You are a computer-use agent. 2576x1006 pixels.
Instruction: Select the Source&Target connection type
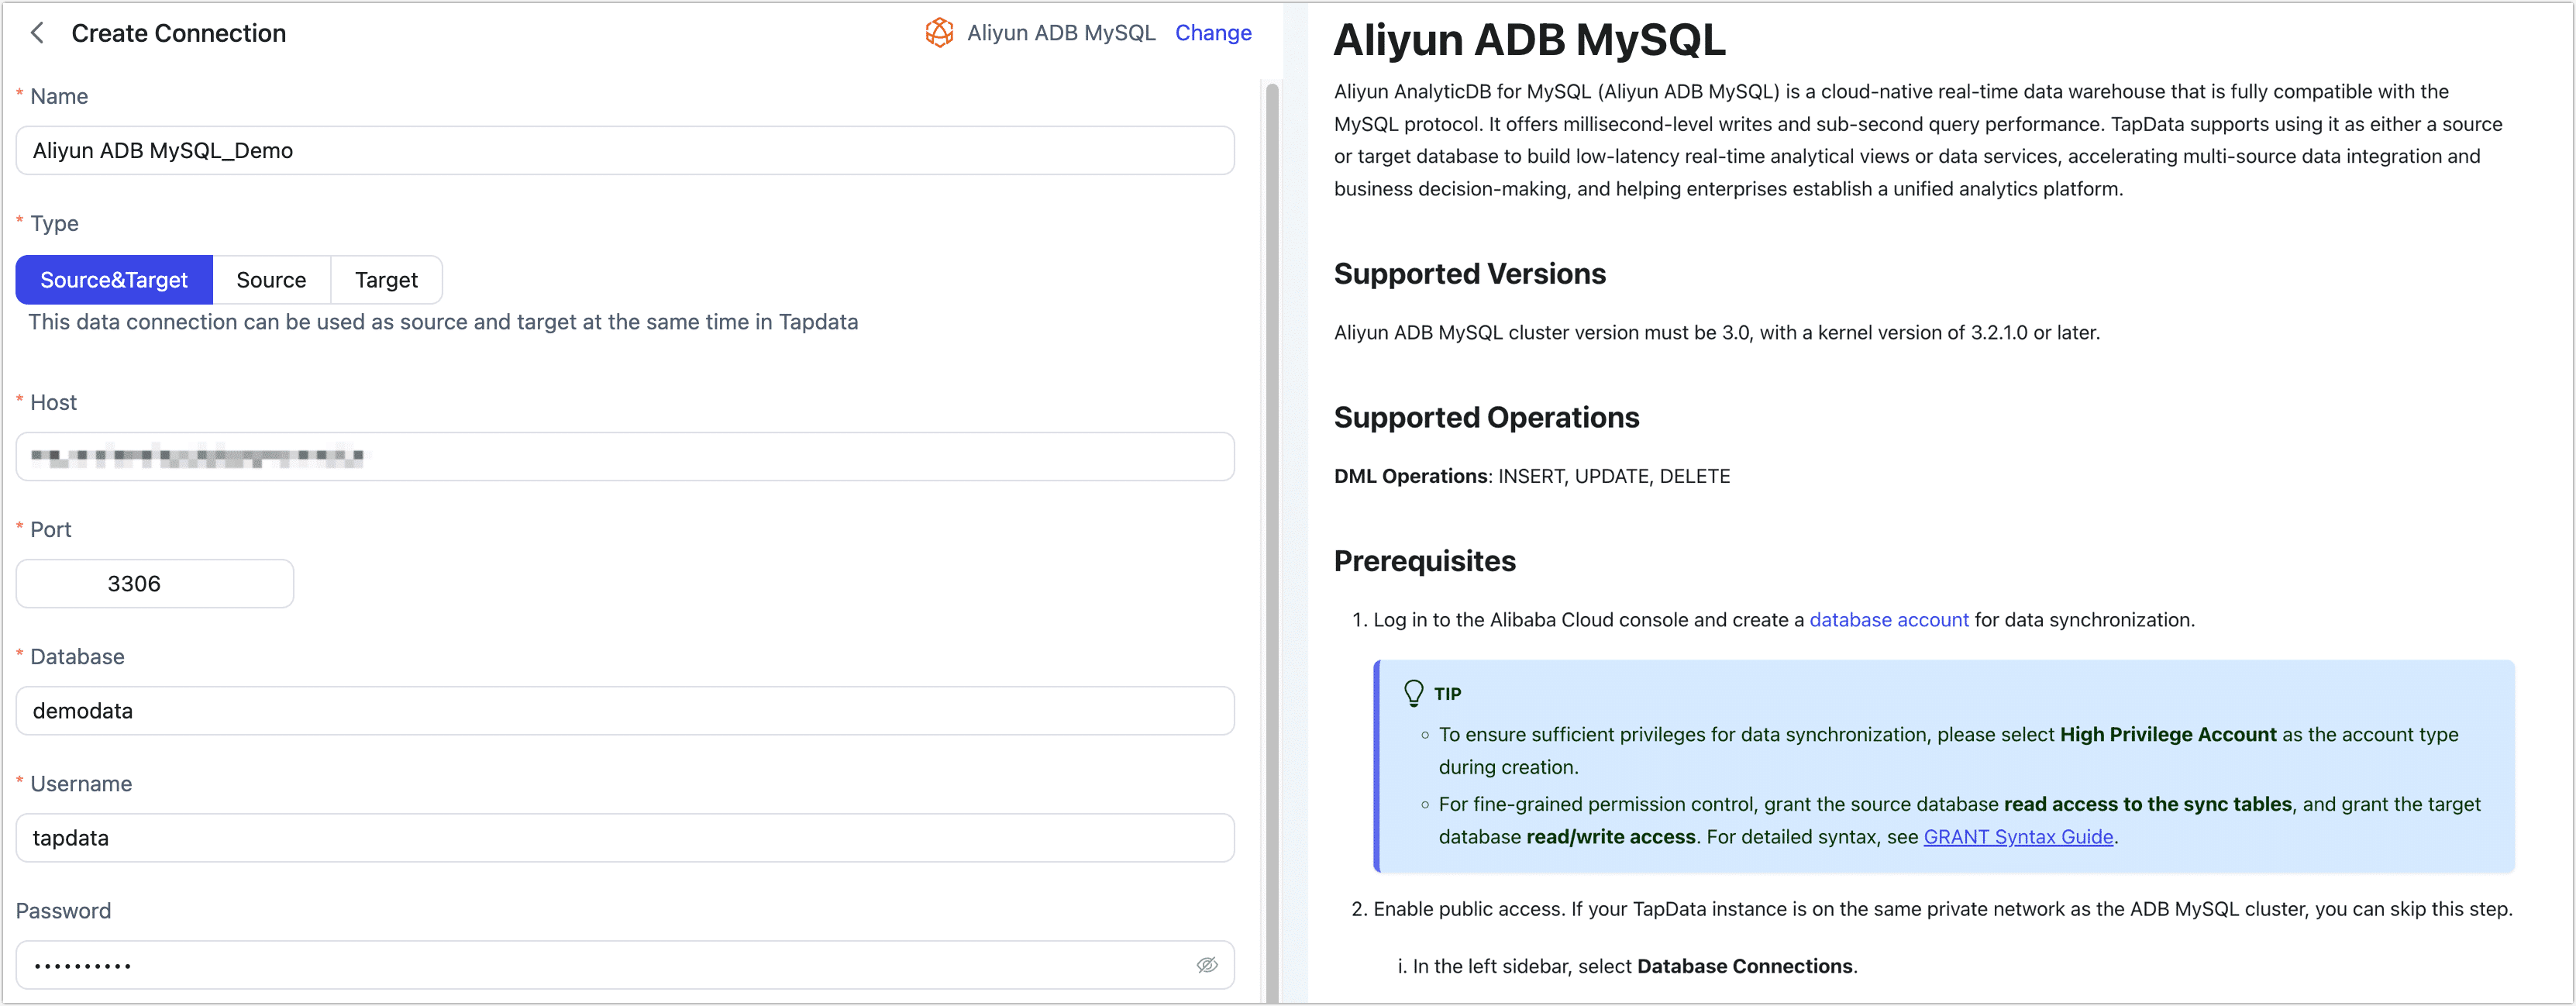click(x=114, y=280)
